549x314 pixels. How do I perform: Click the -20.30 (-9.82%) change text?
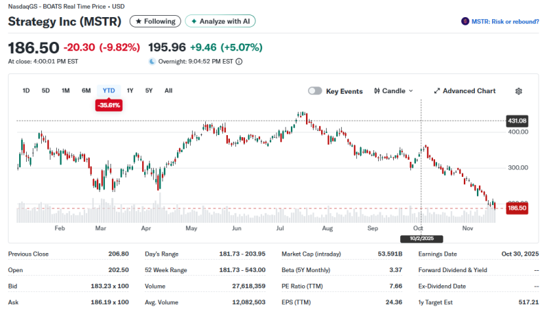pyautogui.click(x=102, y=47)
